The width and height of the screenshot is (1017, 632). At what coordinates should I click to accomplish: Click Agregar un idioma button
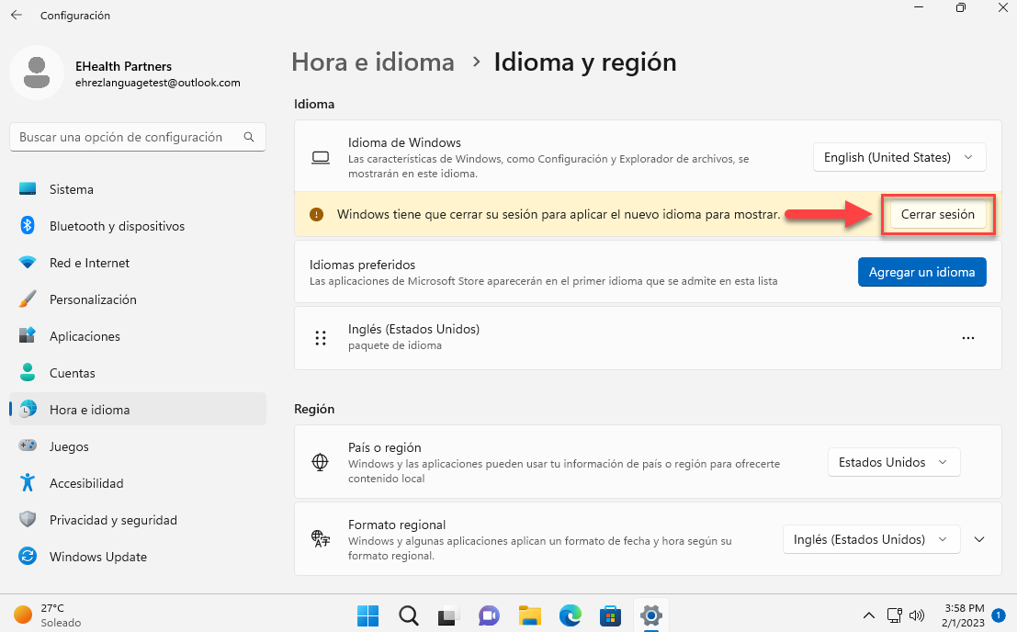point(921,272)
